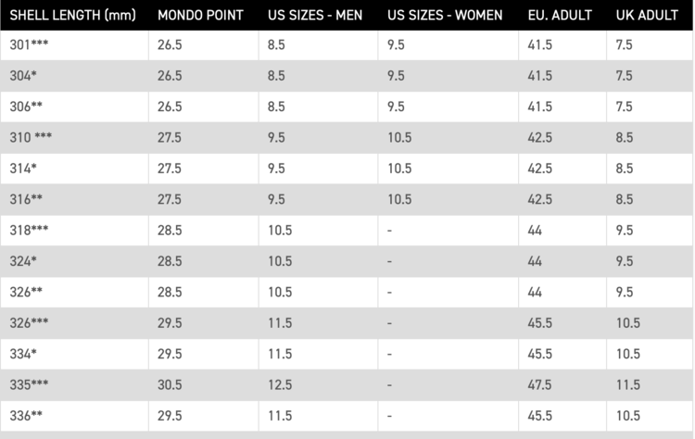Click the 316** shell length cell

tap(27, 199)
